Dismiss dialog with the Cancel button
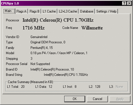This screenshot has width=133, height=105. click(x=98, y=99)
